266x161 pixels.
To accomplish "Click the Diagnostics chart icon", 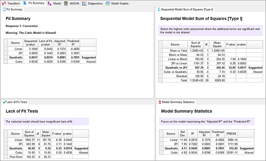I will click(x=84, y=3).
